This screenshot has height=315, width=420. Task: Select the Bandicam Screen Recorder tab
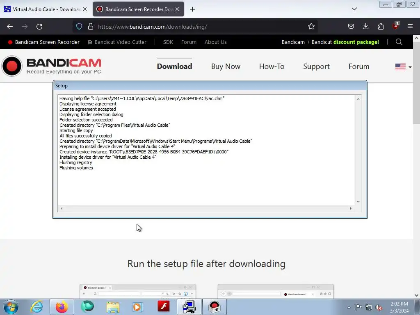point(138,9)
